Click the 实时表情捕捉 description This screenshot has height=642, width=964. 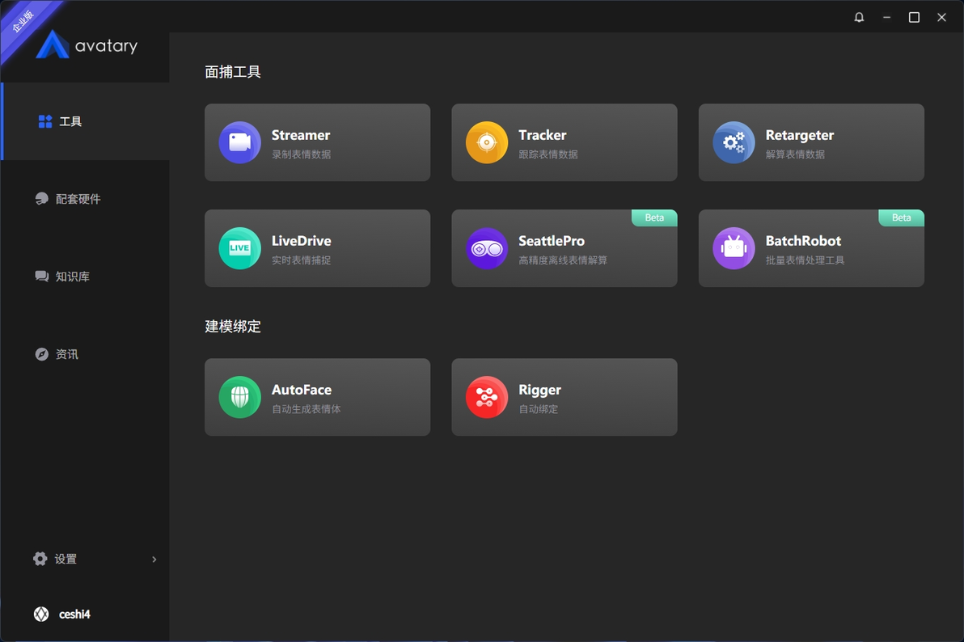pos(301,260)
